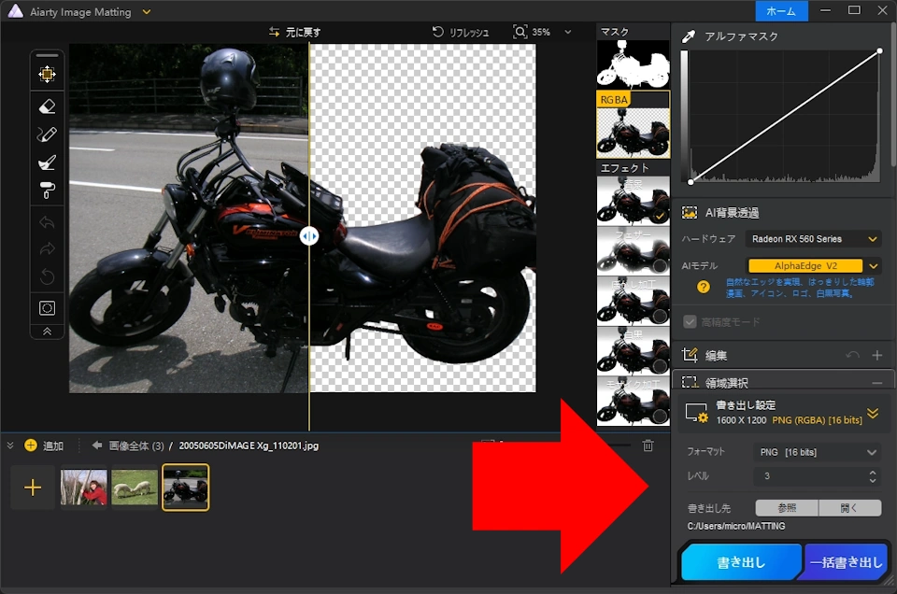
Task: Click the blue 書き出し export button
Action: pos(738,561)
